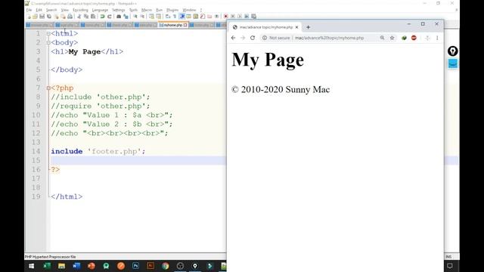Toggle the highlighted indent guide button
484x272 pixels.
[x=181, y=17]
